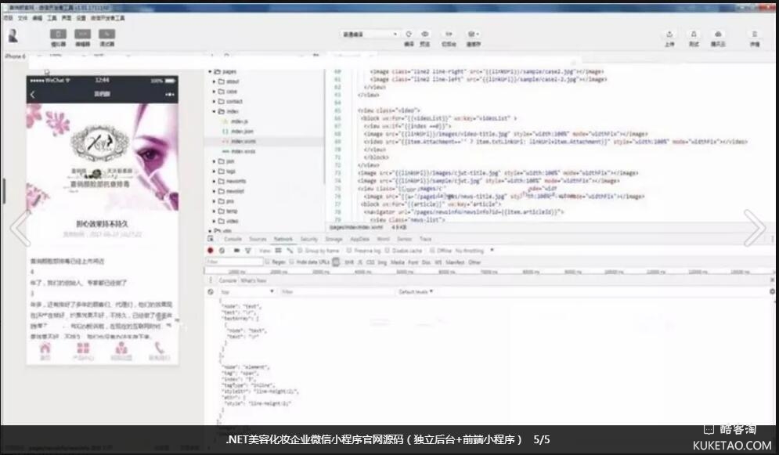Expand the video folder
The height and width of the screenshot is (455, 779).
click(x=214, y=221)
